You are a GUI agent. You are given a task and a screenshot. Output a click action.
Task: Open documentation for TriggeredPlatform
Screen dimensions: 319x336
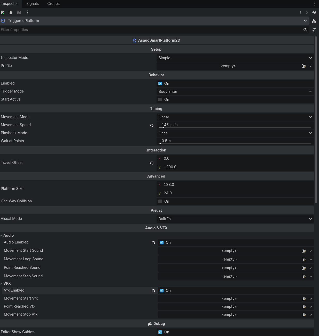coord(314,21)
